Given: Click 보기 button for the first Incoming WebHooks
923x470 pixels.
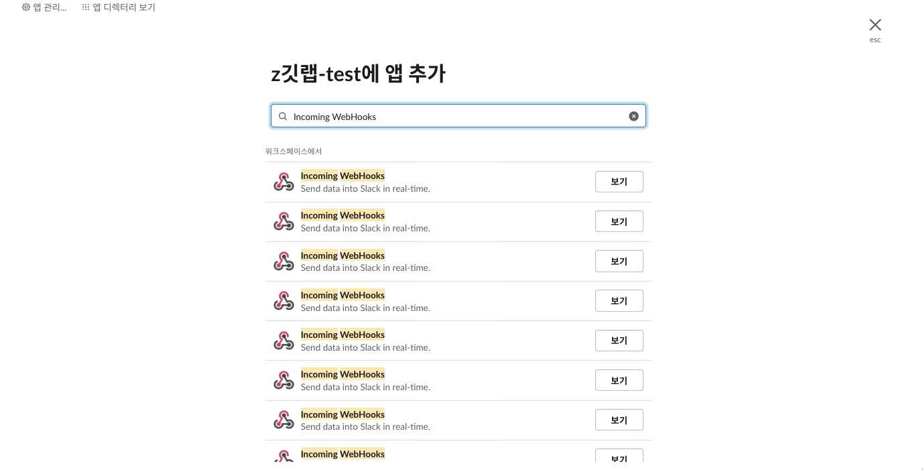Looking at the screenshot, I should point(619,182).
